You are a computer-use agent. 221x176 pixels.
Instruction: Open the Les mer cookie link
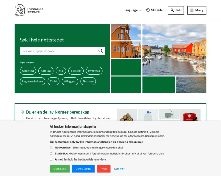pos(119,169)
